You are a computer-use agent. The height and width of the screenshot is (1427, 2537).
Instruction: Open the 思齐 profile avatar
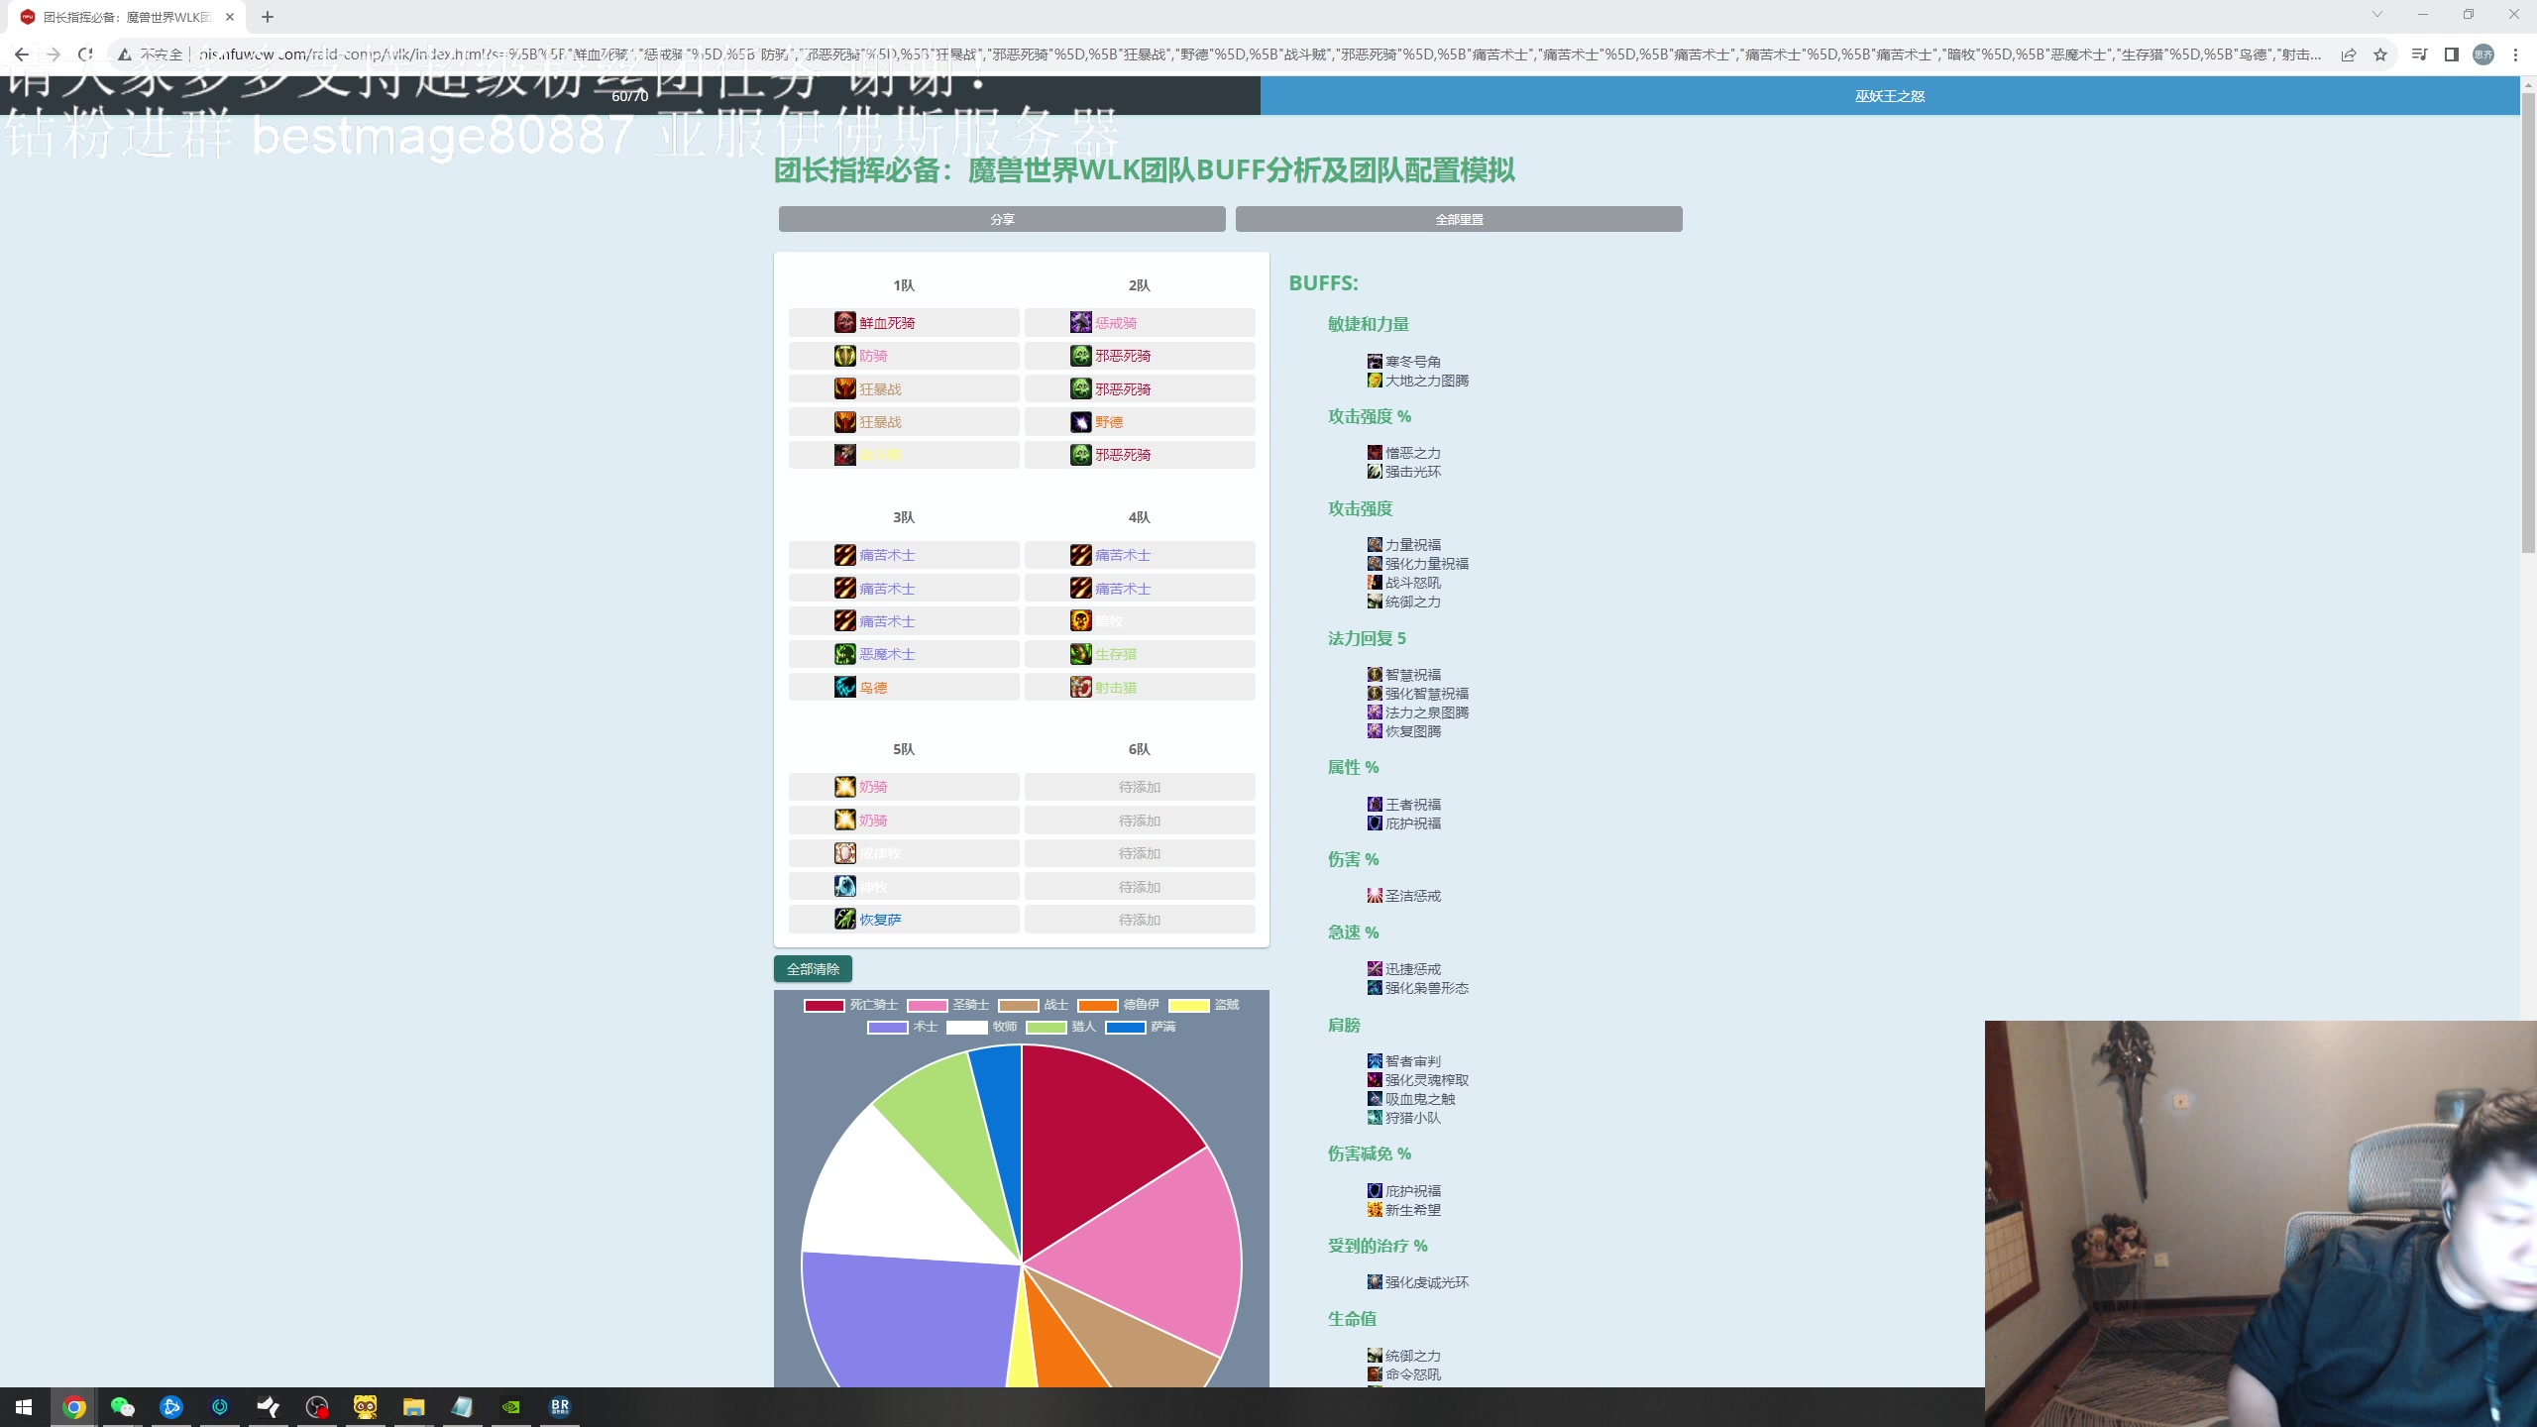tap(2483, 55)
